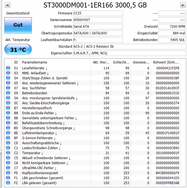The height and width of the screenshot is (188, 187).
Task: Click status icon of Temperatur C2 row
Action: 8,153
